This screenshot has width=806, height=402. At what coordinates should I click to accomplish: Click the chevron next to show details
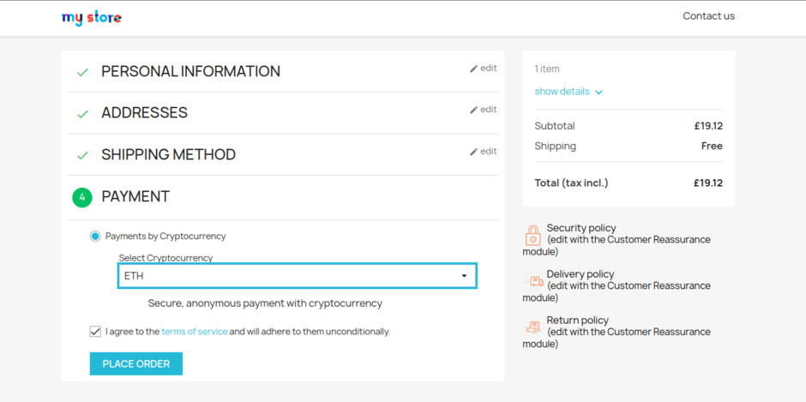(598, 93)
